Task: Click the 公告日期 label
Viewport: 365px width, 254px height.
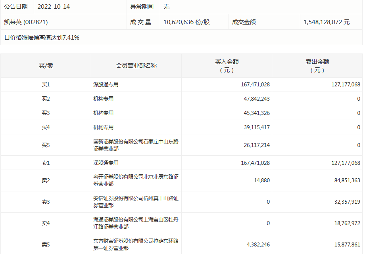Action: click(16, 7)
